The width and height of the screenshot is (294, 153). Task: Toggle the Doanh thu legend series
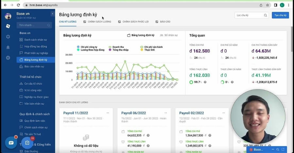click(x=118, y=47)
